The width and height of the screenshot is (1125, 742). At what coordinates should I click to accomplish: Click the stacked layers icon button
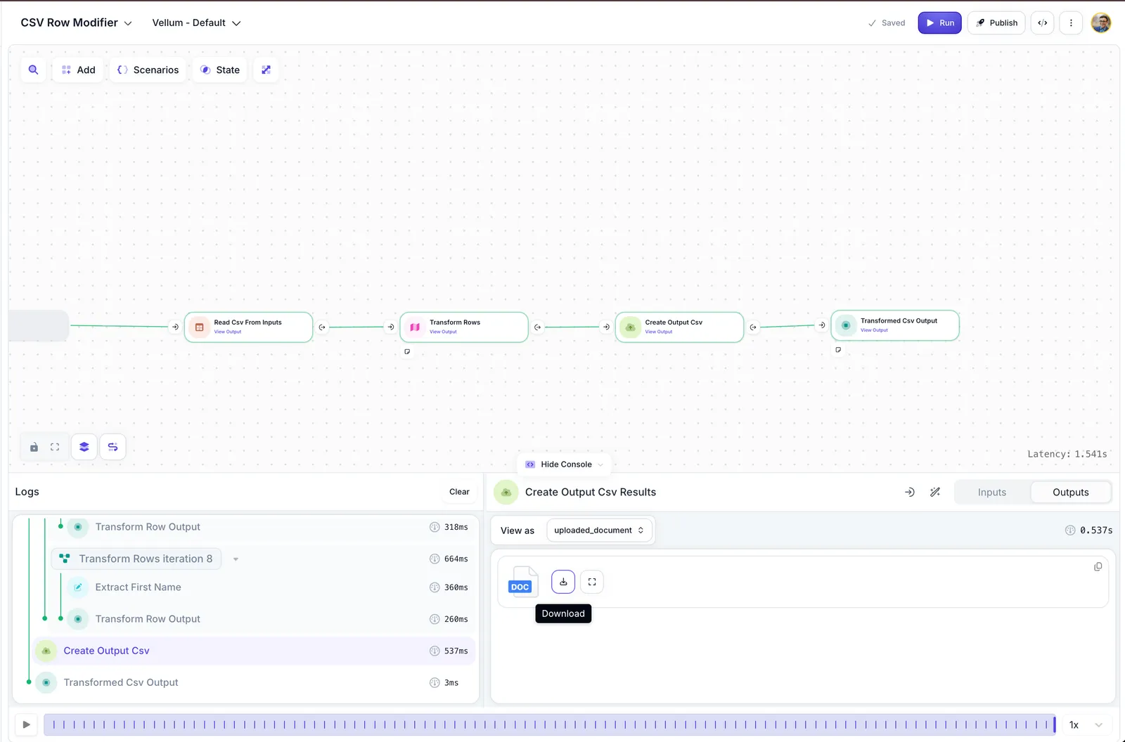pos(84,447)
